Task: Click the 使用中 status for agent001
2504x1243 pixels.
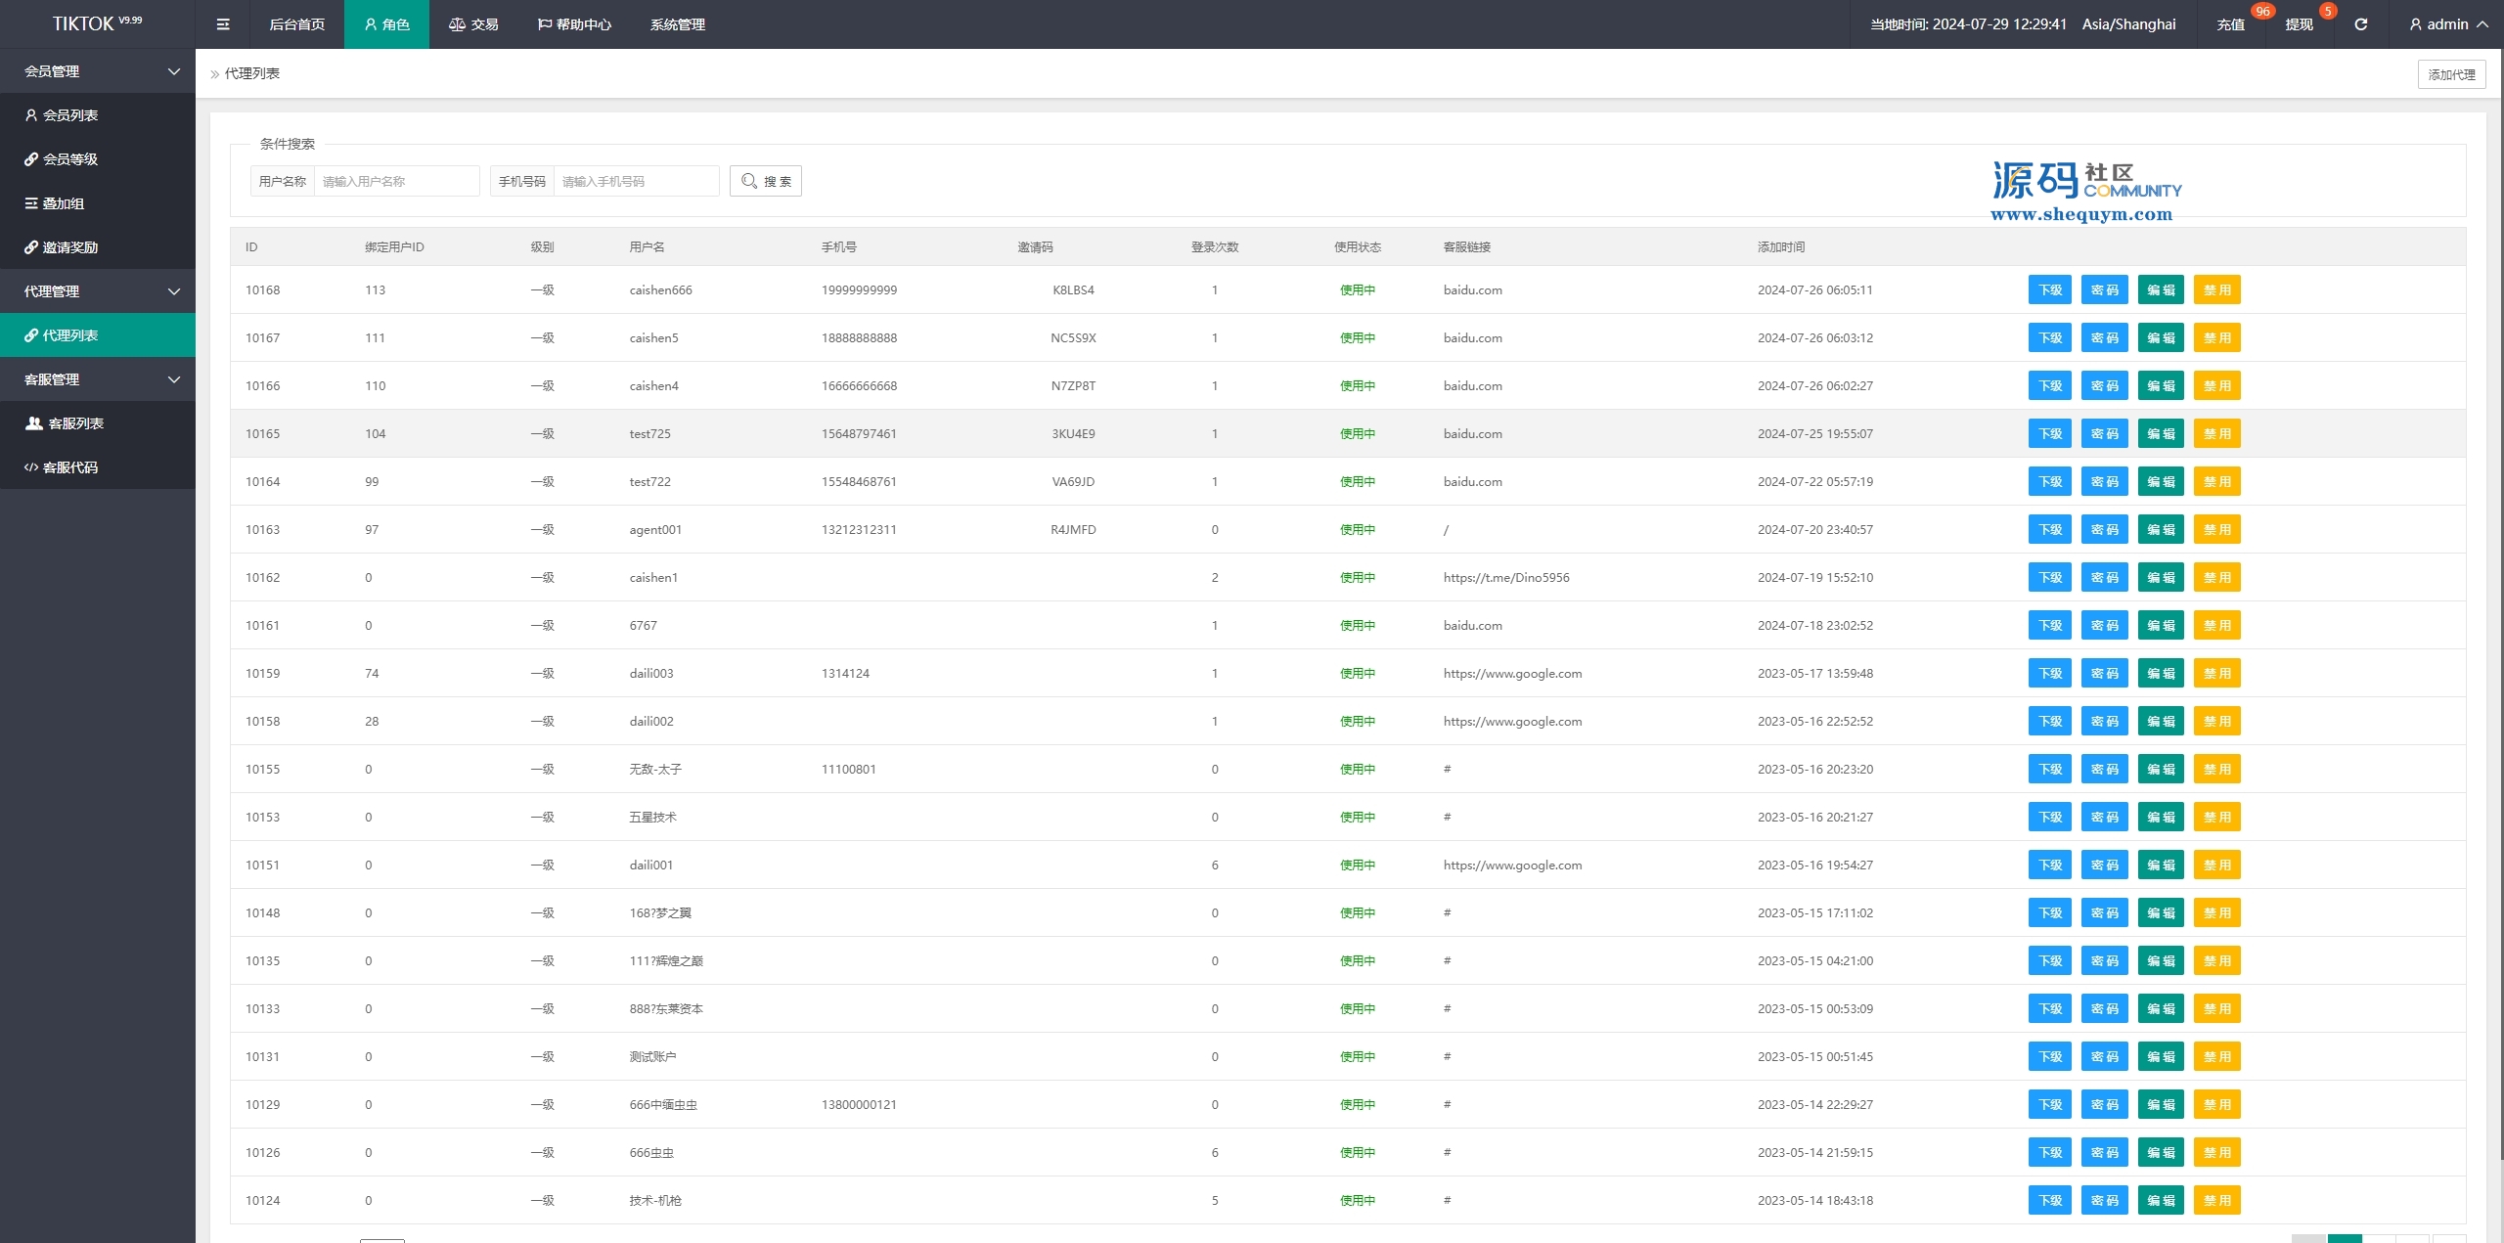Action: click(x=1358, y=530)
